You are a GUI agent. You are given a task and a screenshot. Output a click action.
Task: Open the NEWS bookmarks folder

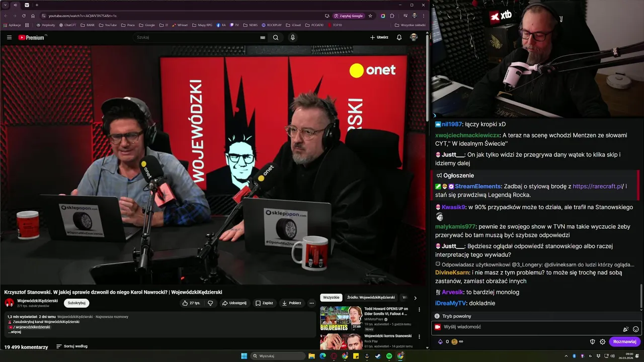(x=250, y=25)
